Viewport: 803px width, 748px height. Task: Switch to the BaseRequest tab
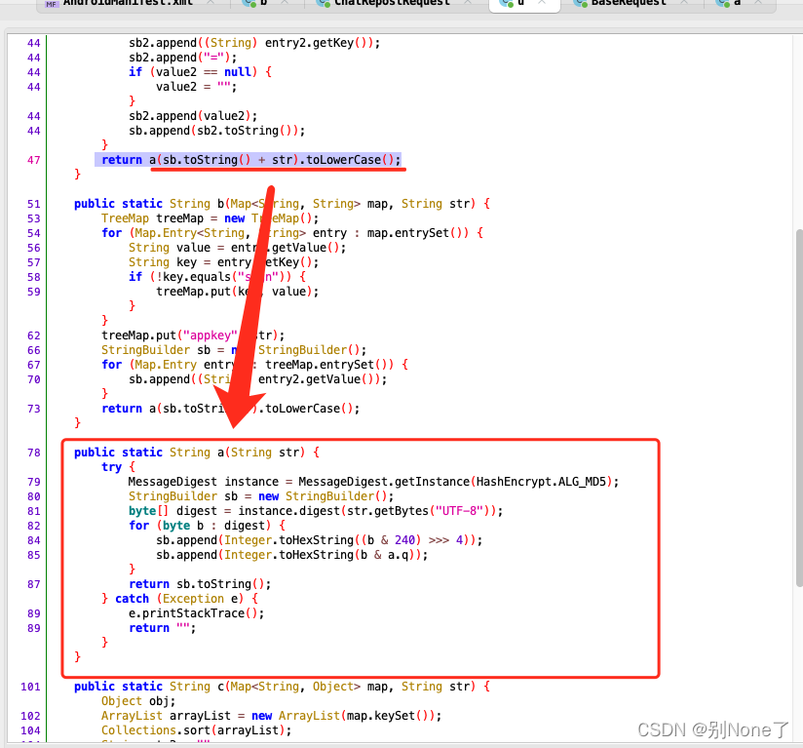629,3
